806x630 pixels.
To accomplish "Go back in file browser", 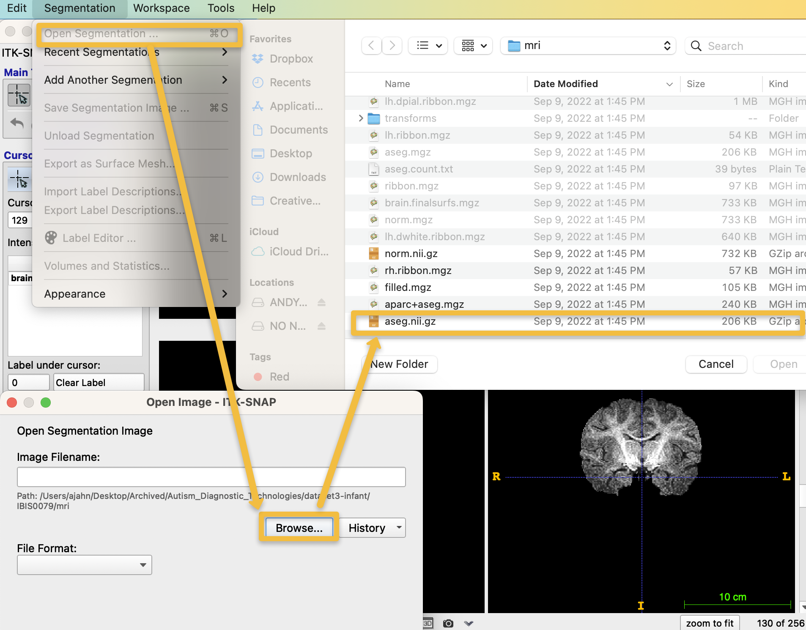I will point(371,46).
